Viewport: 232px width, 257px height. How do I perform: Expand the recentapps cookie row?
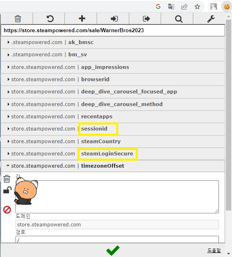point(113,117)
